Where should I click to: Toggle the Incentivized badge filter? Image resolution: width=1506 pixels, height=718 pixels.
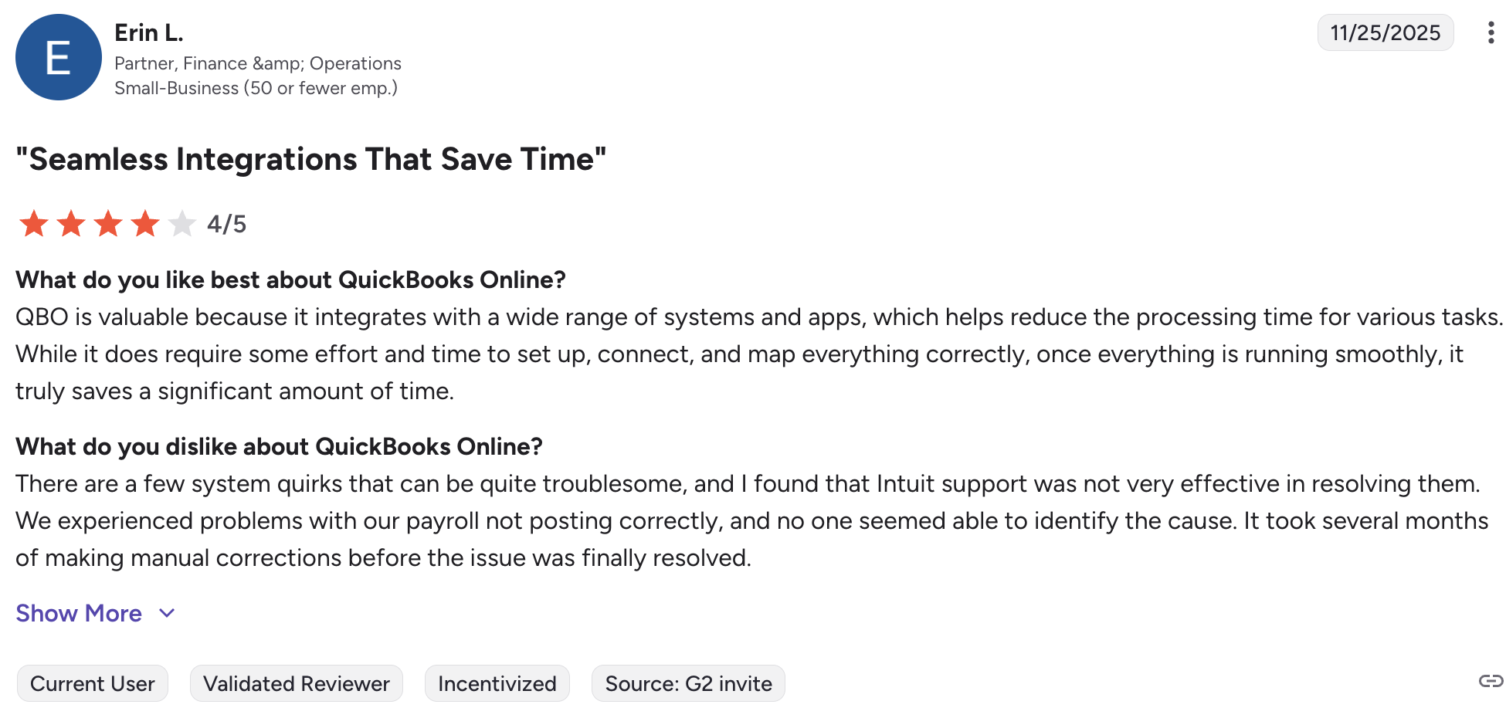pos(497,682)
